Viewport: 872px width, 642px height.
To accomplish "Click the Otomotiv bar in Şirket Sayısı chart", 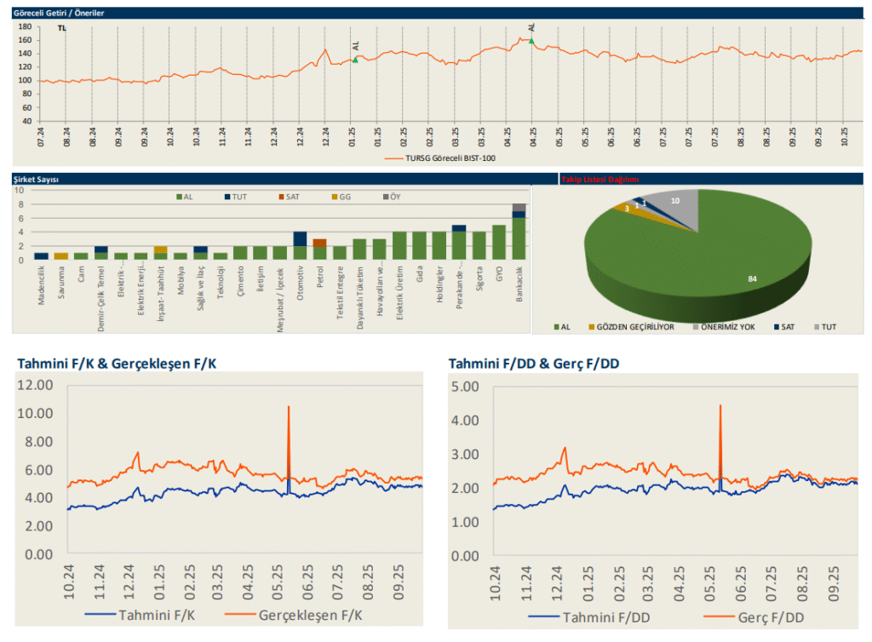I will tap(300, 246).
